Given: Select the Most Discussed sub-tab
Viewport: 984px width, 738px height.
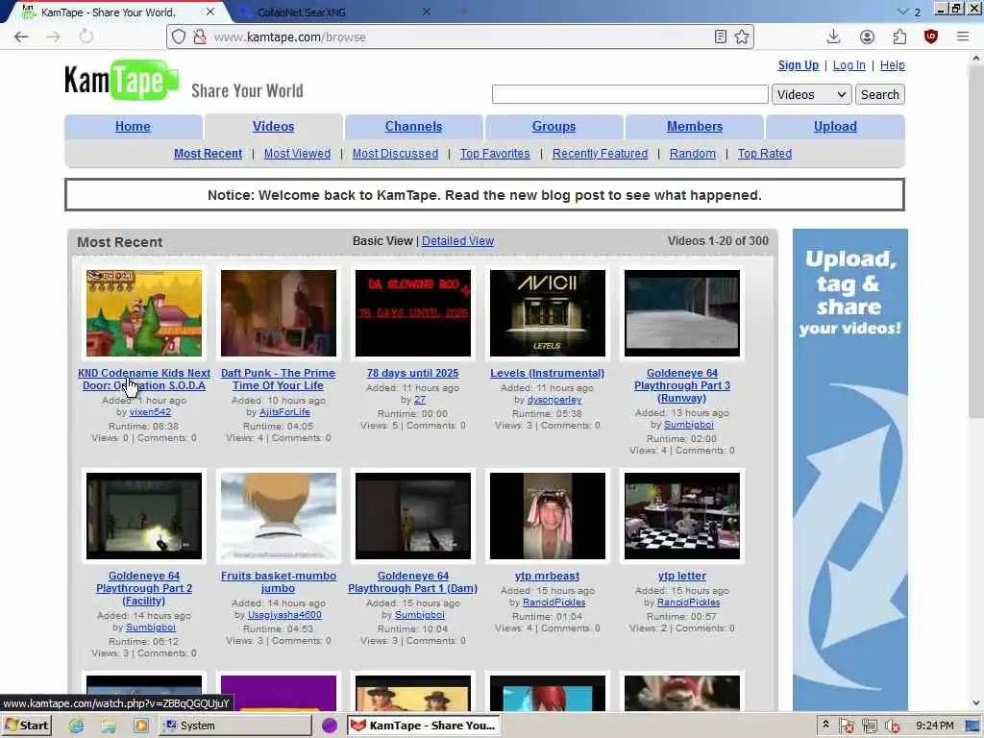Looking at the screenshot, I should pos(395,153).
